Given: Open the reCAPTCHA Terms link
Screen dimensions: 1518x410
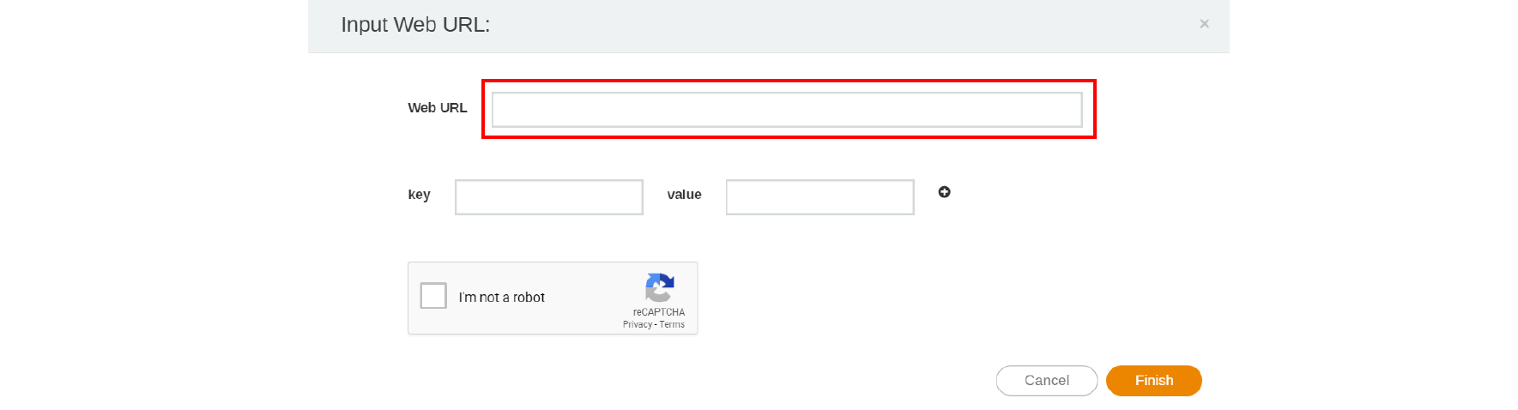Looking at the screenshot, I should pyautogui.click(x=672, y=325).
